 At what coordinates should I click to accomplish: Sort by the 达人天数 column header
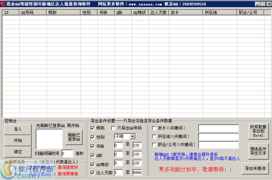pyautogui.click(x=158, y=13)
